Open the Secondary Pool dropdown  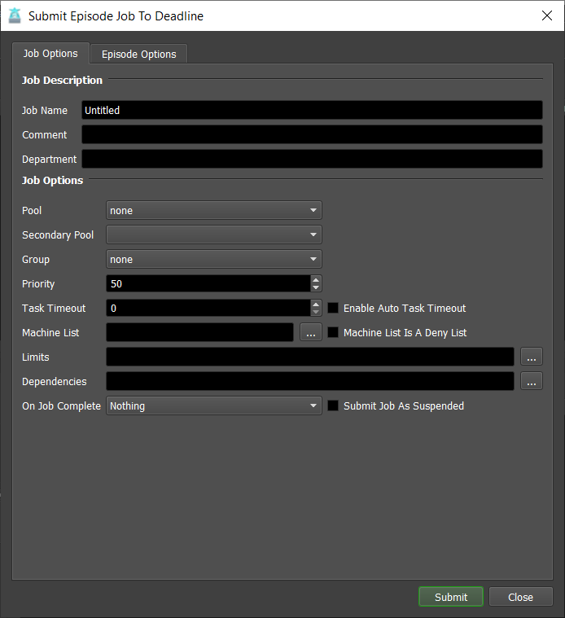click(x=214, y=235)
